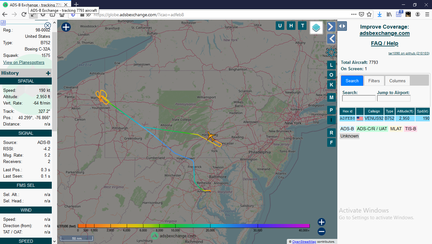Open the map settings gear

(x=331, y=52)
